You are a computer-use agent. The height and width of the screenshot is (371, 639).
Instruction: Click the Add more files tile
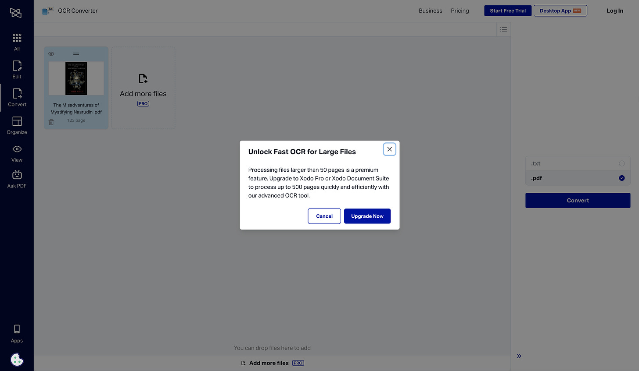143,88
